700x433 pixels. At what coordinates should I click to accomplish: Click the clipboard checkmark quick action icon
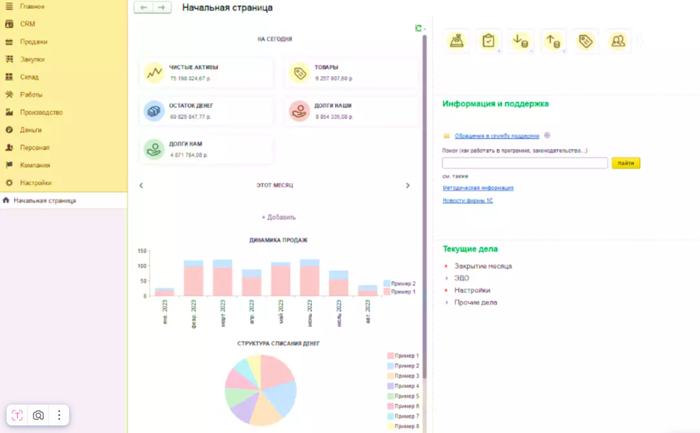tap(488, 41)
